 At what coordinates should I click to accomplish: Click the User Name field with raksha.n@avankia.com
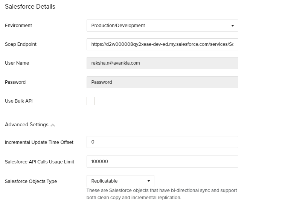pos(162,63)
